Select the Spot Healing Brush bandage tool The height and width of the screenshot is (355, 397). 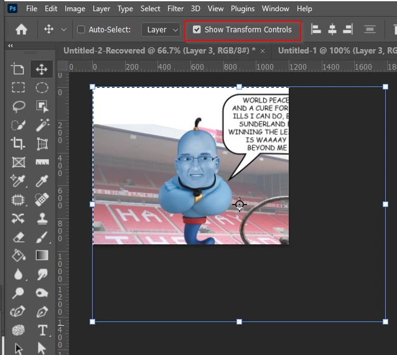tap(42, 200)
